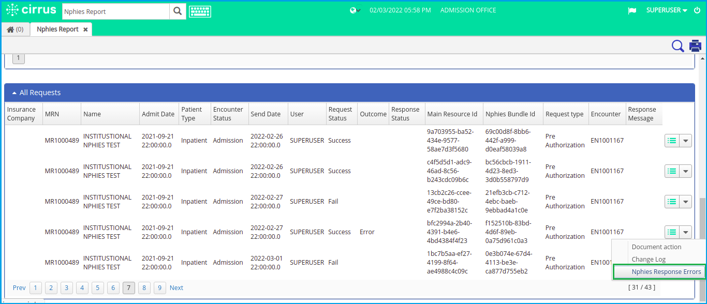707x304 pixels.
Task: Go to page 1 in bottom pagination
Action: (x=36, y=288)
